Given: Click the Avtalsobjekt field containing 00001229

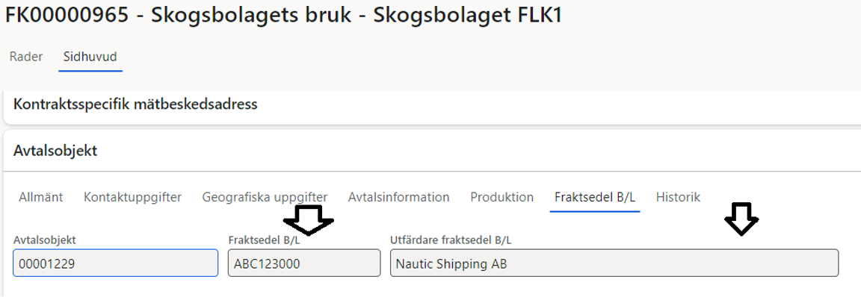Looking at the screenshot, I should (x=115, y=263).
